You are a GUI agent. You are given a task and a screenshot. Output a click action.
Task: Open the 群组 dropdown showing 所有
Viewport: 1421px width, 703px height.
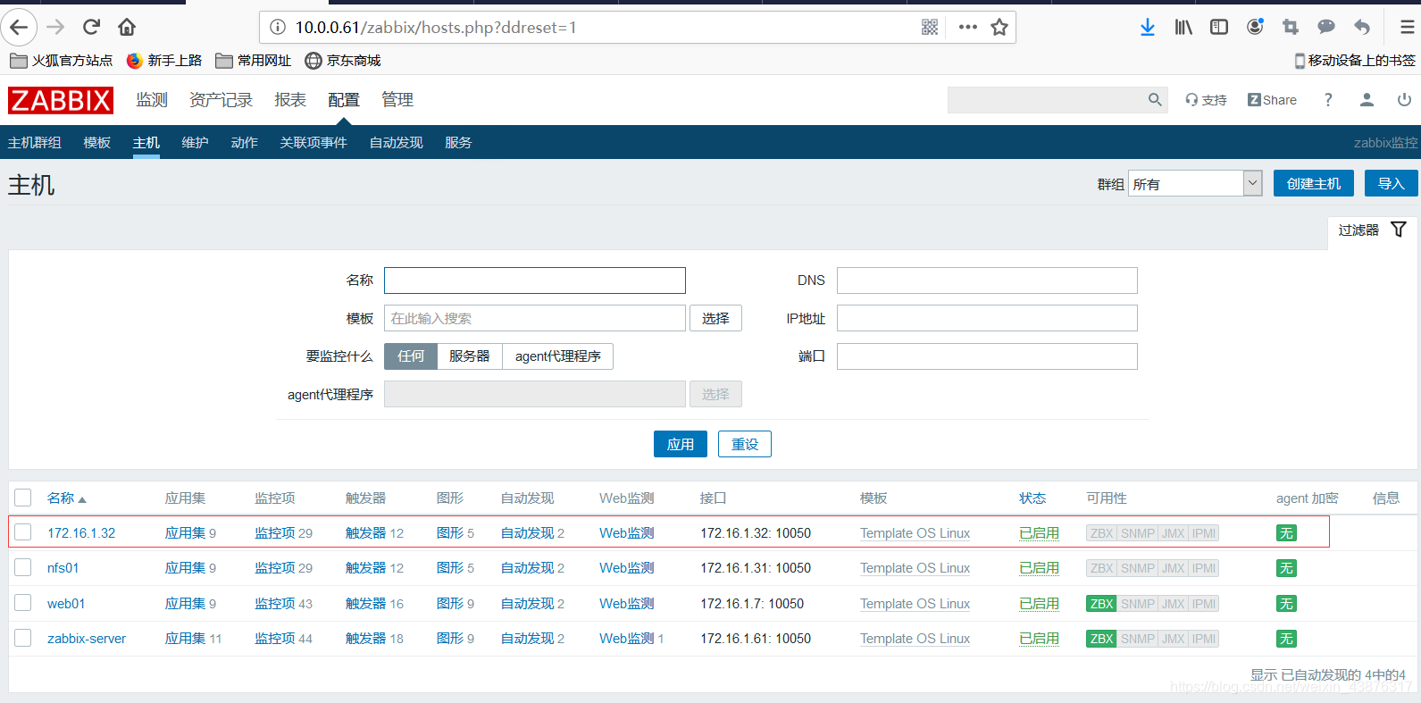click(x=1195, y=183)
